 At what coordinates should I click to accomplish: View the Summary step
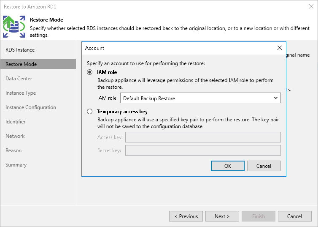point(16,165)
